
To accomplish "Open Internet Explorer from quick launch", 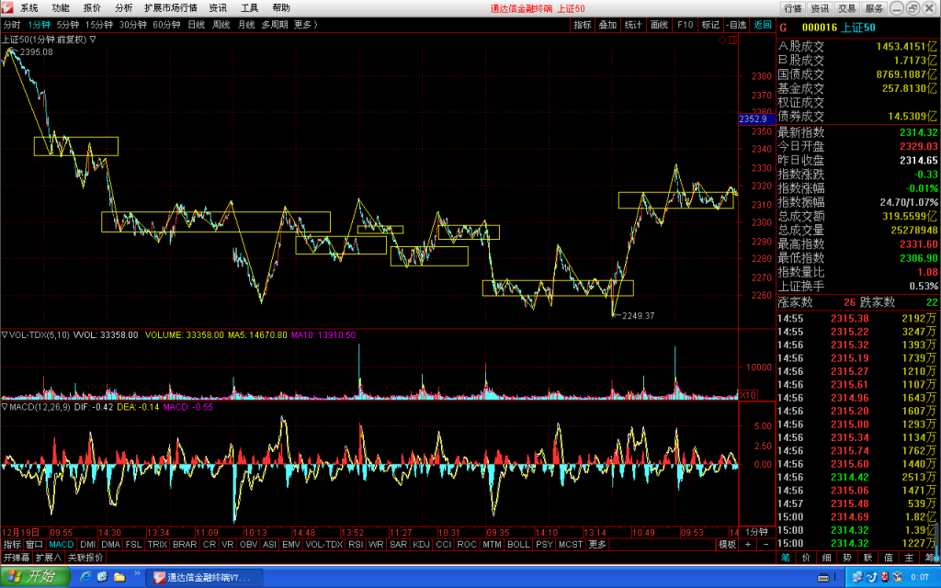I will click(x=85, y=577).
